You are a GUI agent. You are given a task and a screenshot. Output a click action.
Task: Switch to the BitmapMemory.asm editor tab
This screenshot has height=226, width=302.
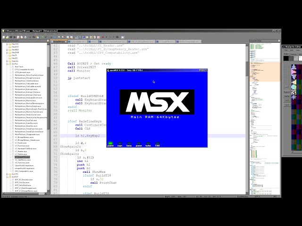coord(142,41)
